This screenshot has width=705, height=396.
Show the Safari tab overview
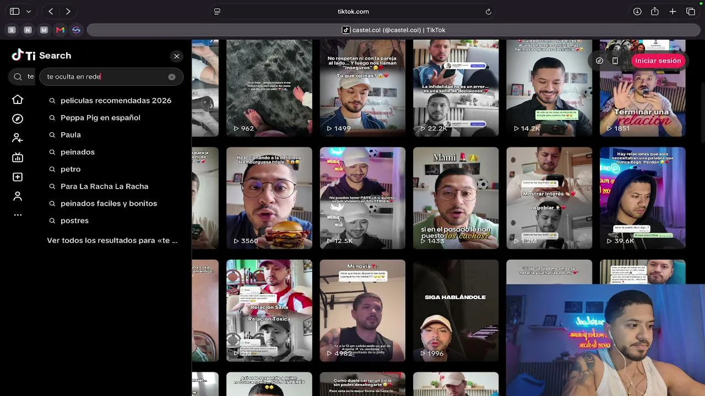pyautogui.click(x=691, y=12)
